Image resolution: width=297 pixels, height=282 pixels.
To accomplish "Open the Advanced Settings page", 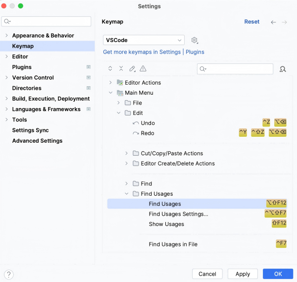I will [37, 141].
